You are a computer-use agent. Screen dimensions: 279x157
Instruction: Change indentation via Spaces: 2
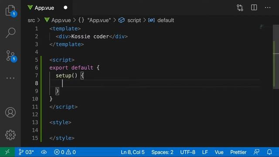(162, 152)
